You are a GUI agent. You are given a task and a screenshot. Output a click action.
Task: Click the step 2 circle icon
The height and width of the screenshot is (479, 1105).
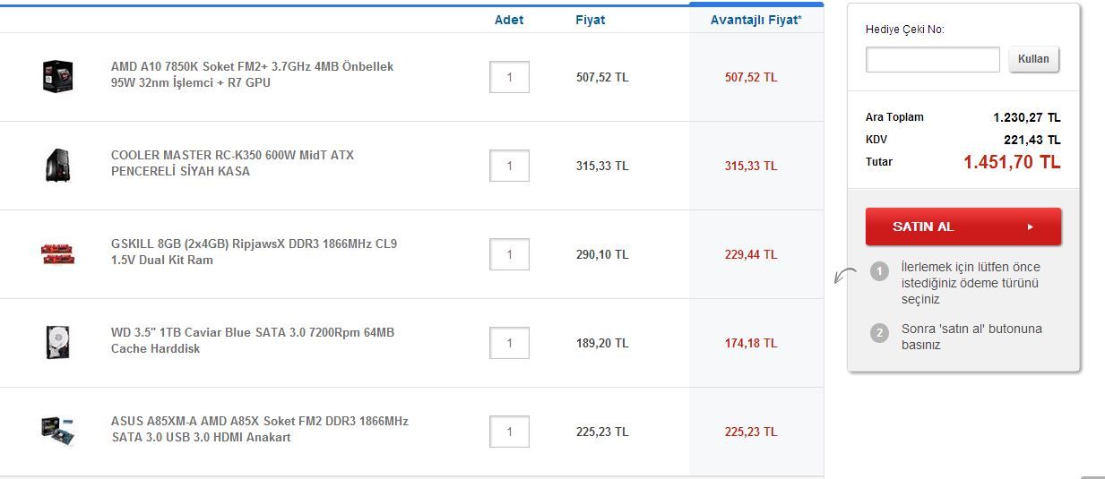pos(879,333)
